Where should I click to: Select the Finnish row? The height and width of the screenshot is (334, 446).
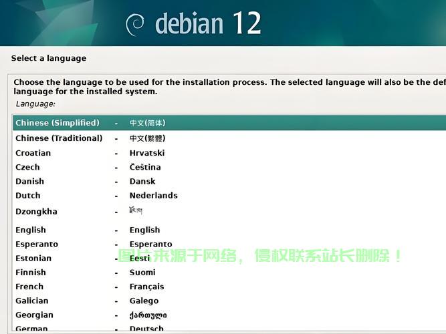229,273
